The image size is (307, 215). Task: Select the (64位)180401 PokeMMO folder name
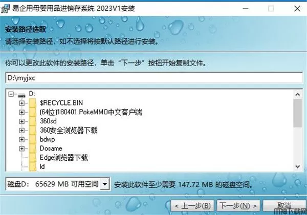click(x=91, y=112)
